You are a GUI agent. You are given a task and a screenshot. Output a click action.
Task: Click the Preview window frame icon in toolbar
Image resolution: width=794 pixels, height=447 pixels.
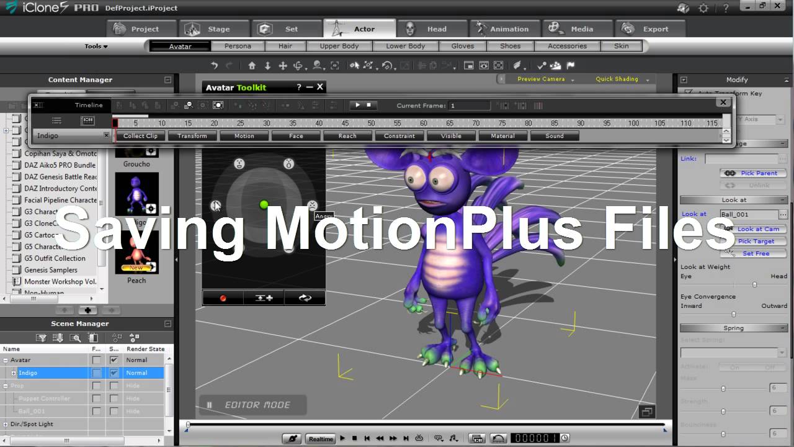coord(469,65)
